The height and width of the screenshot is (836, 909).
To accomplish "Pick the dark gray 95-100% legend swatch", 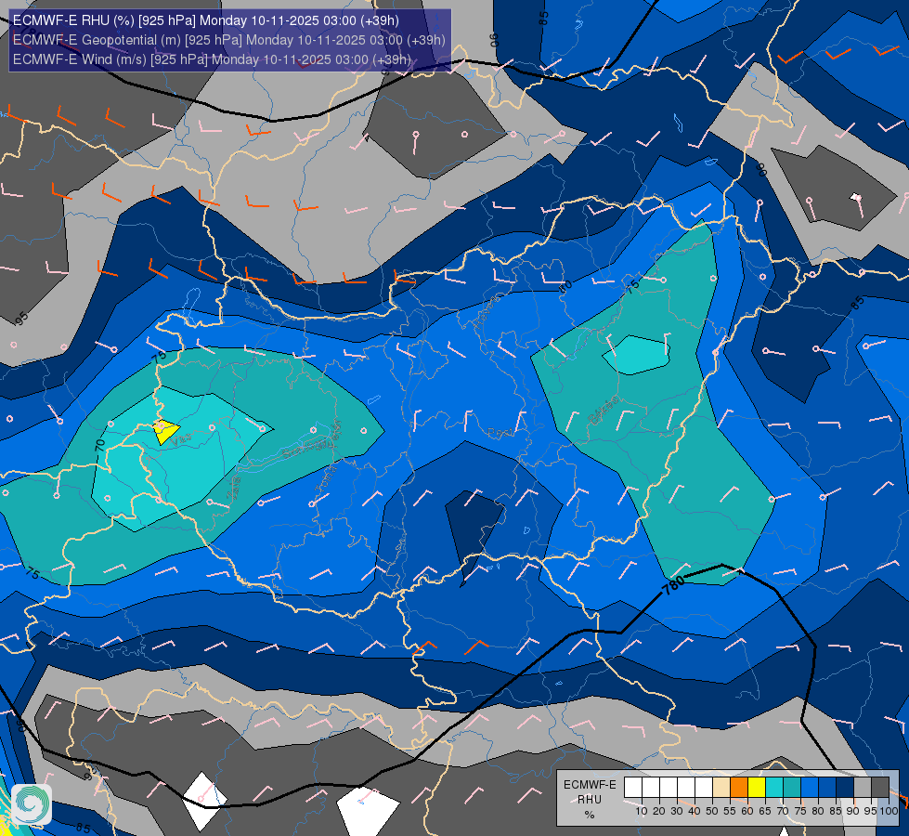I will click(880, 788).
